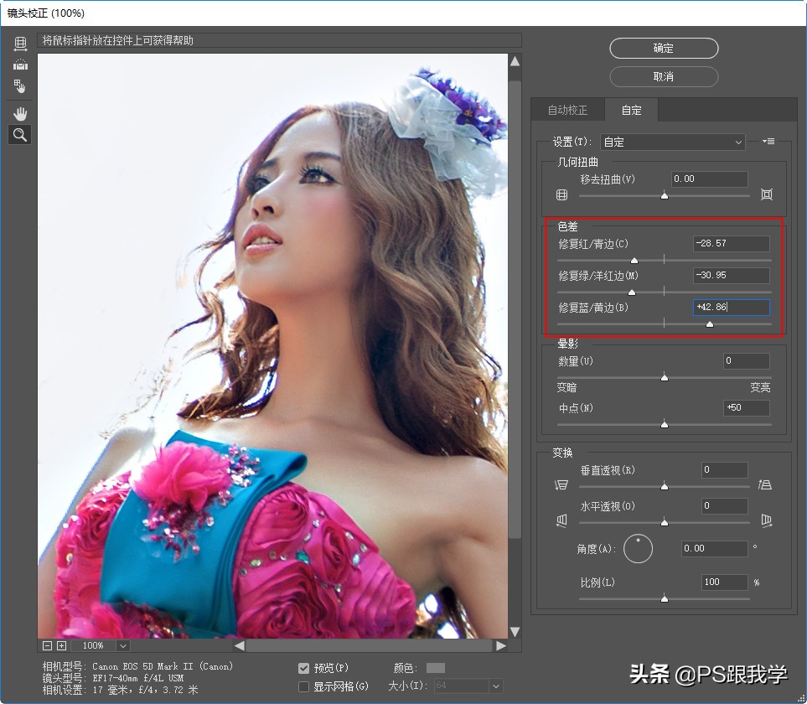Screen dimensions: 807x704
Task: Click the 修复绿/洋红边 value field
Action: click(x=732, y=276)
